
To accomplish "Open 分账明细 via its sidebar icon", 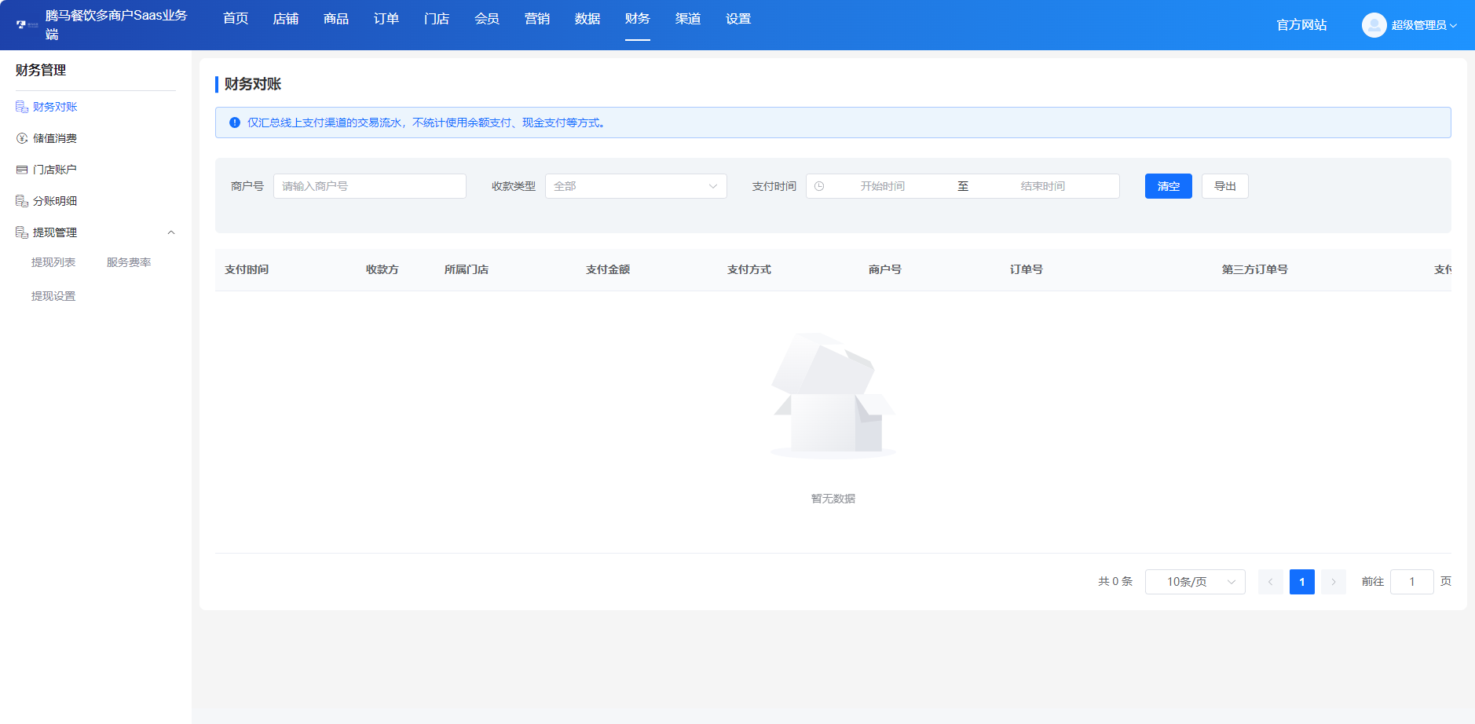I will pyautogui.click(x=20, y=200).
